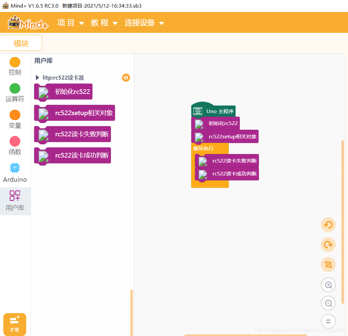Screen dimensions: 348x336
Task: Click the image icon on palette rc522setup相关对象
Action: coord(43,114)
